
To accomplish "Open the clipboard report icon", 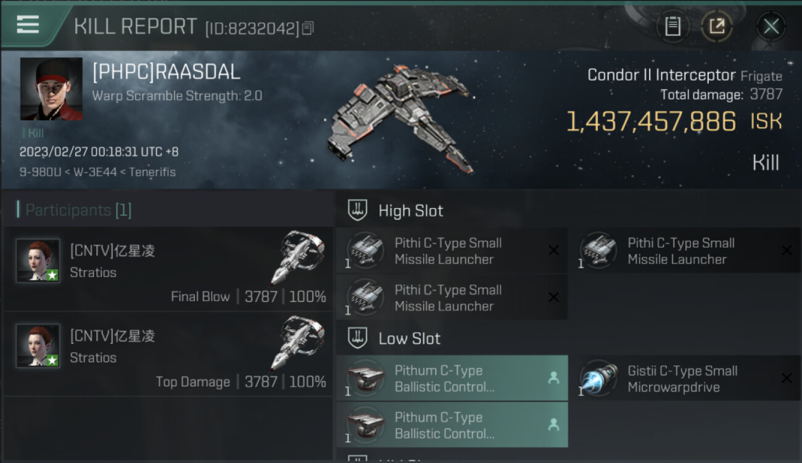I will tap(672, 26).
